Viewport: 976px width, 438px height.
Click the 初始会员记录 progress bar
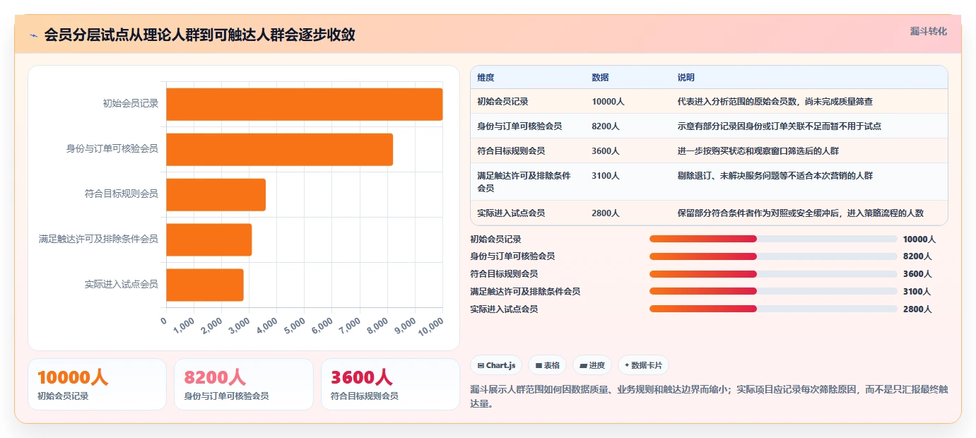[x=773, y=239]
